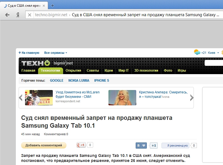Open the Технологии menu tab
The width and height of the screenshot is (223, 165).
click(x=51, y=71)
